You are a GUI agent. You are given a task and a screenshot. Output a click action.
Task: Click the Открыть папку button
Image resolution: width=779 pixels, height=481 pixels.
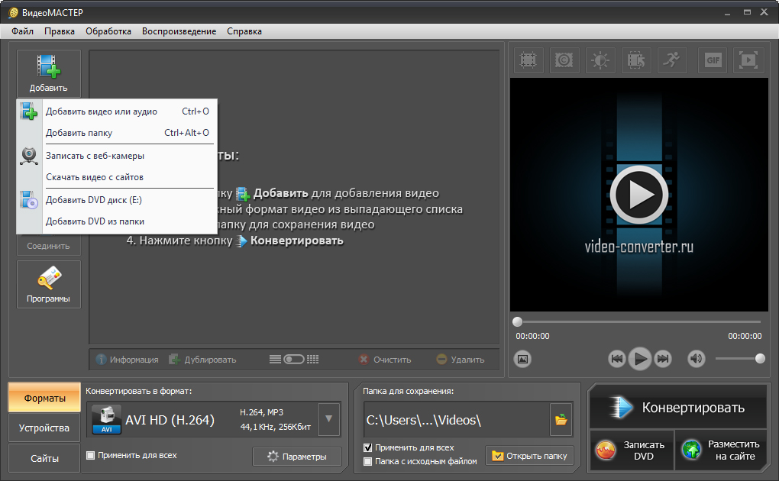(x=529, y=456)
